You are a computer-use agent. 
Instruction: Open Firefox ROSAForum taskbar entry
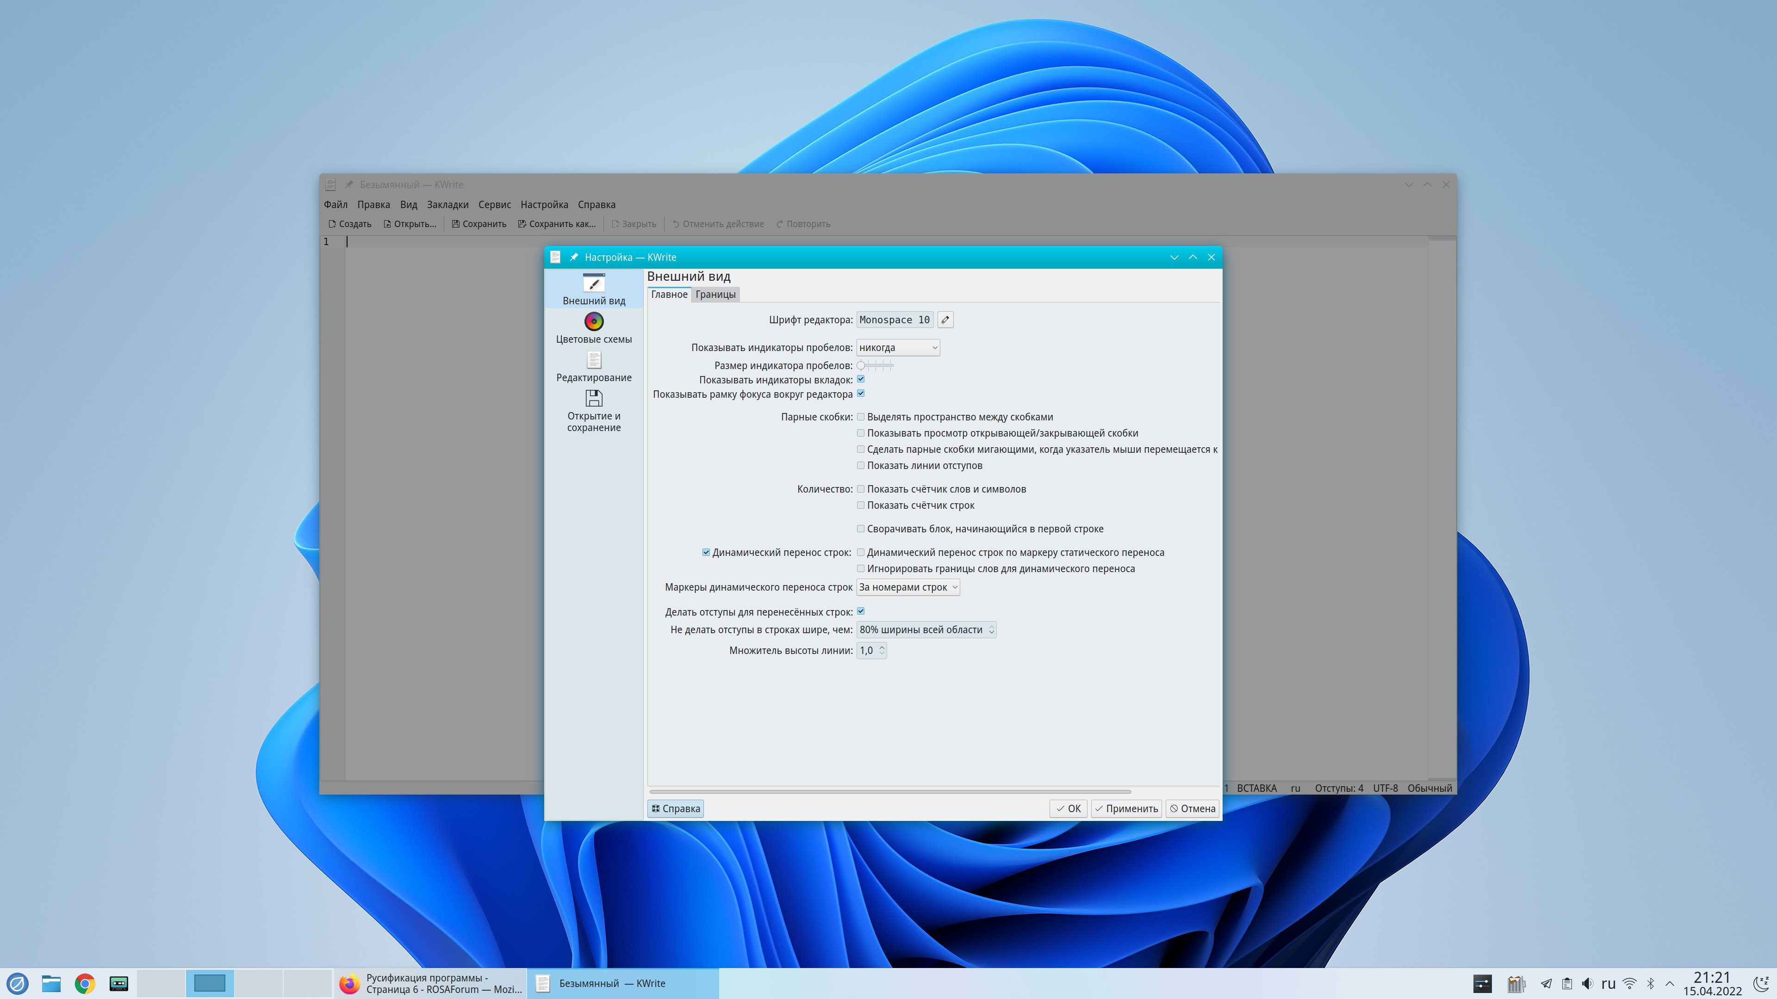tap(430, 983)
